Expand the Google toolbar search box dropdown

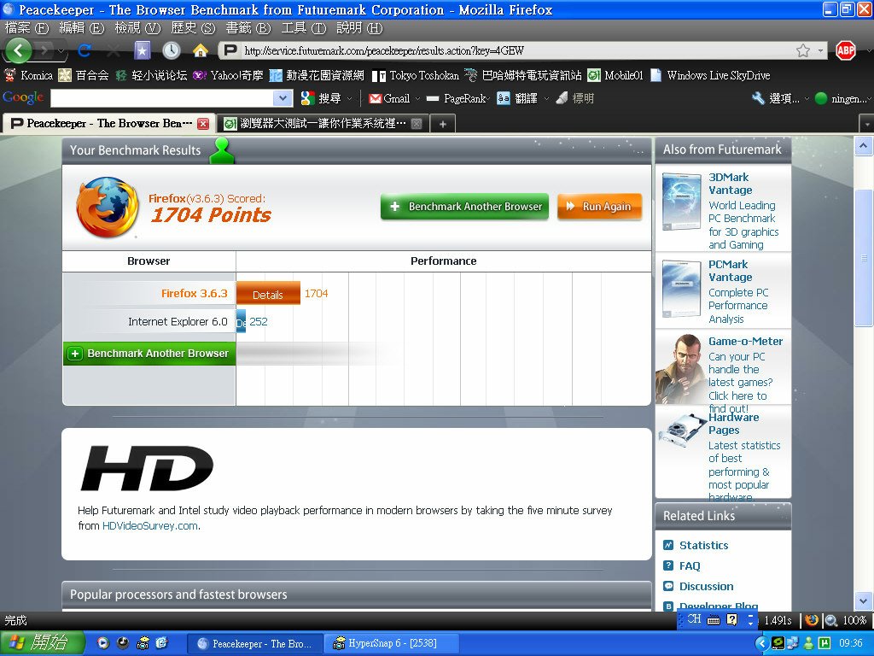coord(283,99)
